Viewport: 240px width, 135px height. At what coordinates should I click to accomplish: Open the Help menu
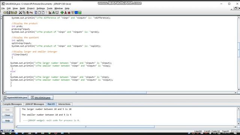pos(67,8)
